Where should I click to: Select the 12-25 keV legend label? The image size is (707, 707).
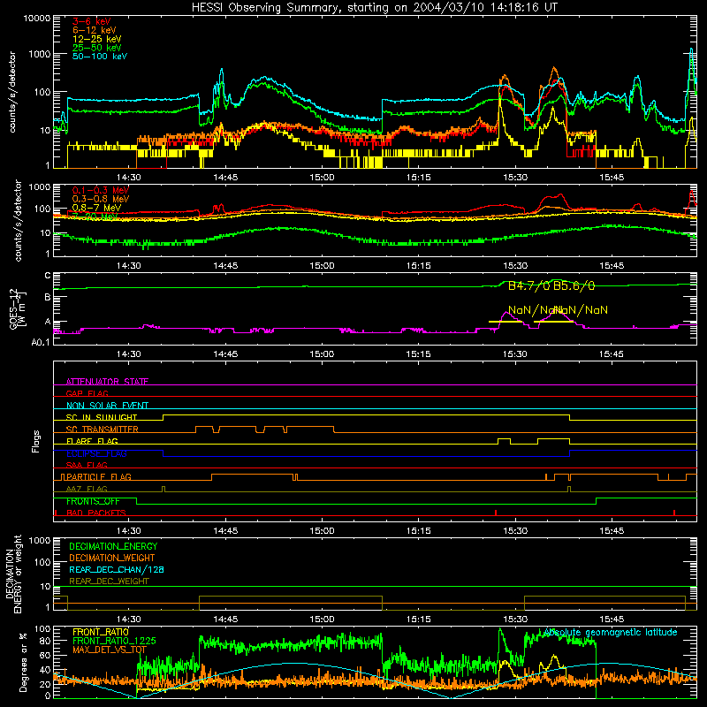[97, 39]
